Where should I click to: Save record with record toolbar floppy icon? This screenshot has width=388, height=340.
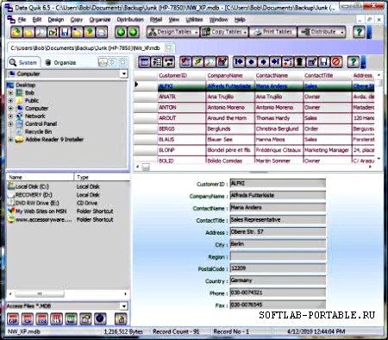coord(323,62)
